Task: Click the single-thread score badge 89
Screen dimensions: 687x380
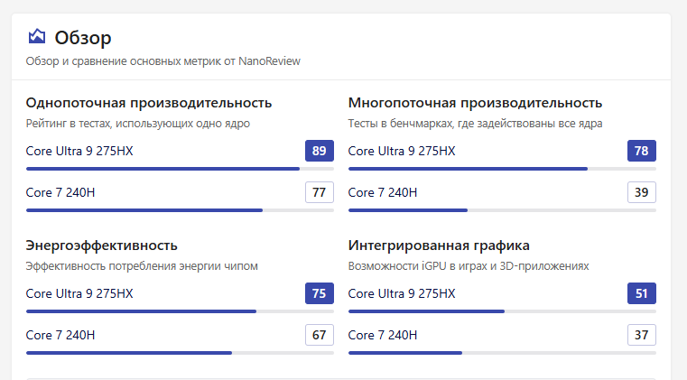Action: click(x=320, y=151)
